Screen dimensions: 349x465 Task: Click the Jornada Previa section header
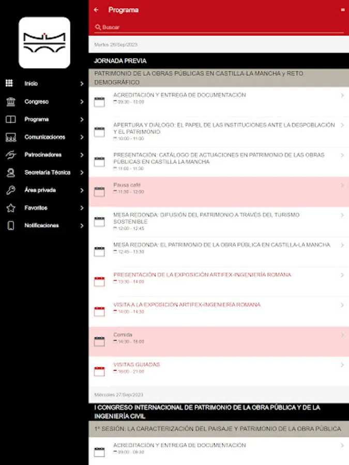point(219,61)
